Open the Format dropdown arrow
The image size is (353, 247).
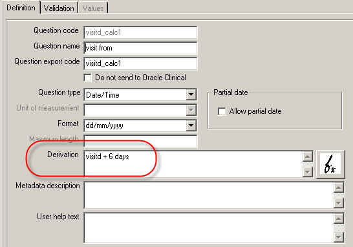191,125
